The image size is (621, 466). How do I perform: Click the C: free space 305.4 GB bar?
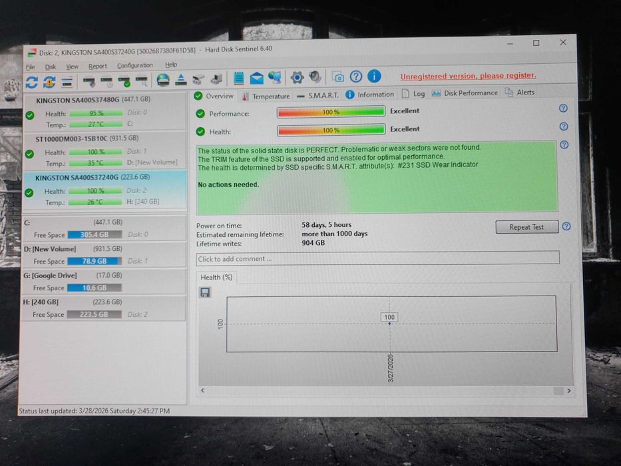[95, 234]
